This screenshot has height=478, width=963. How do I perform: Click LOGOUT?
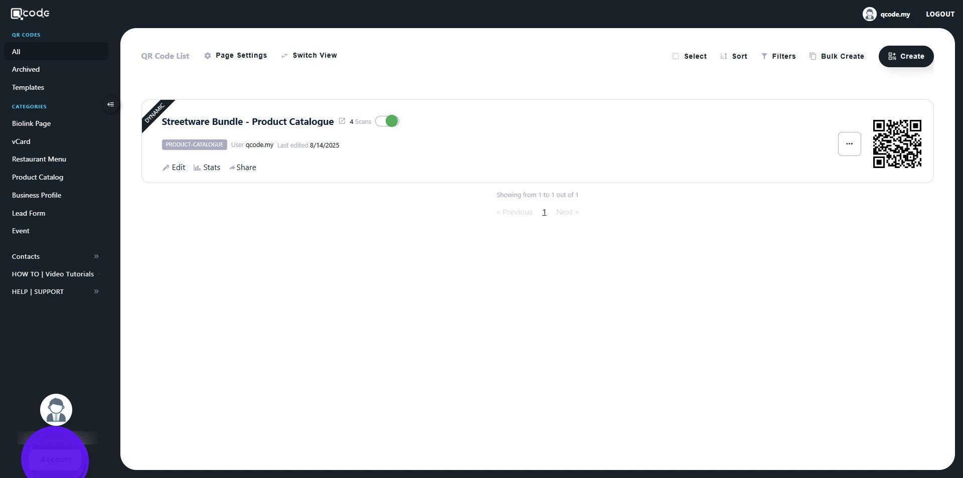940,14
